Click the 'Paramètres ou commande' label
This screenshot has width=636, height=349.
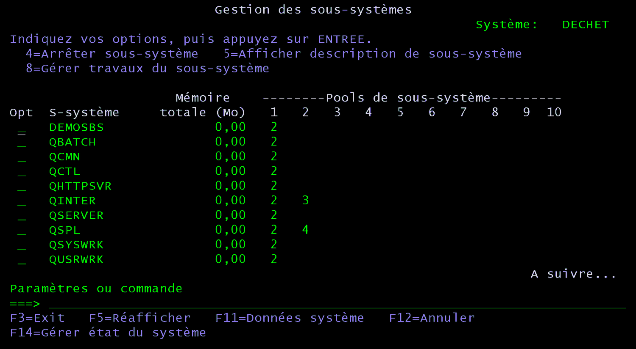coord(96,289)
